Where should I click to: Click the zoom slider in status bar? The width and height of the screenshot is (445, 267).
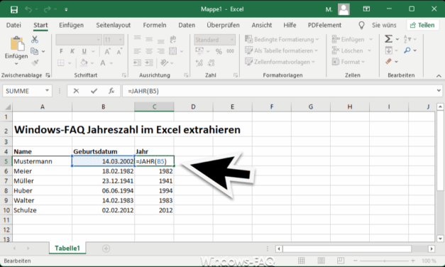point(384,261)
